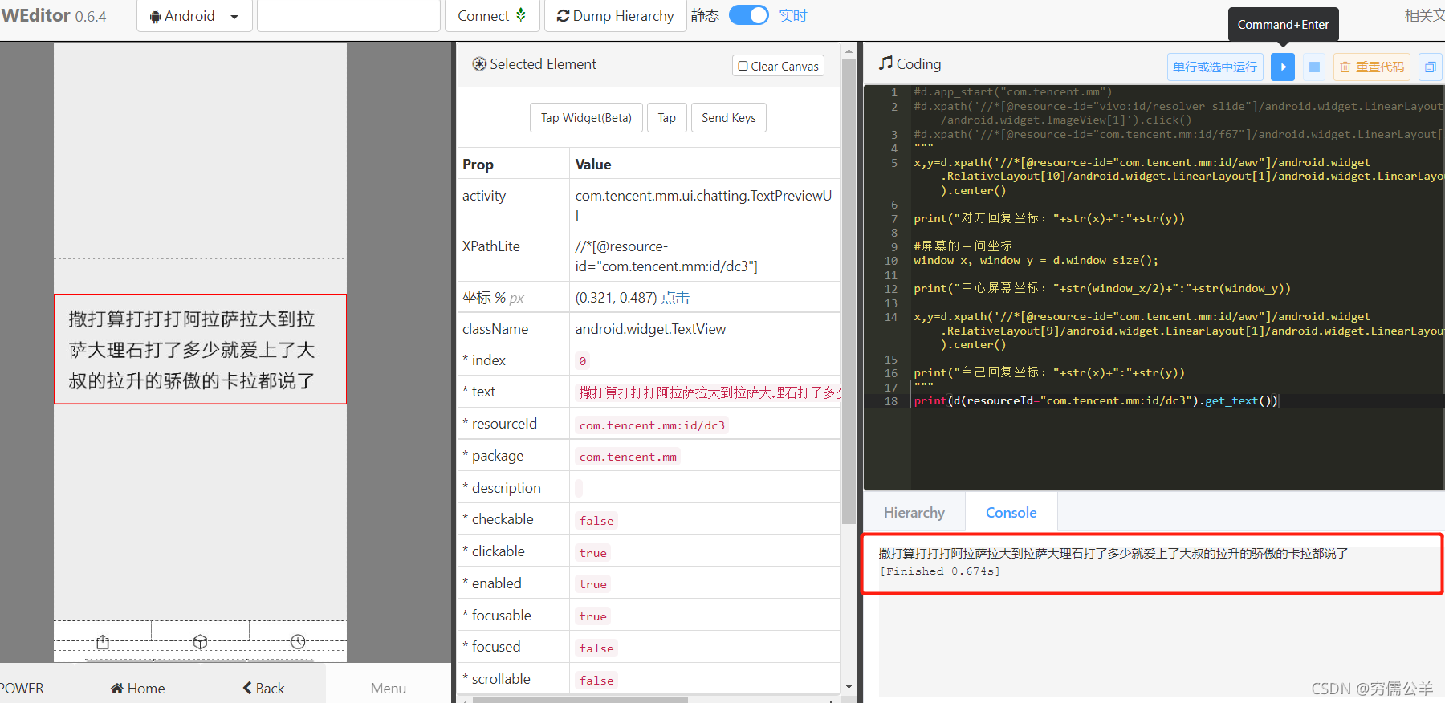Click the scrollable value false
Viewport: 1445px width, 703px height.
[596, 681]
